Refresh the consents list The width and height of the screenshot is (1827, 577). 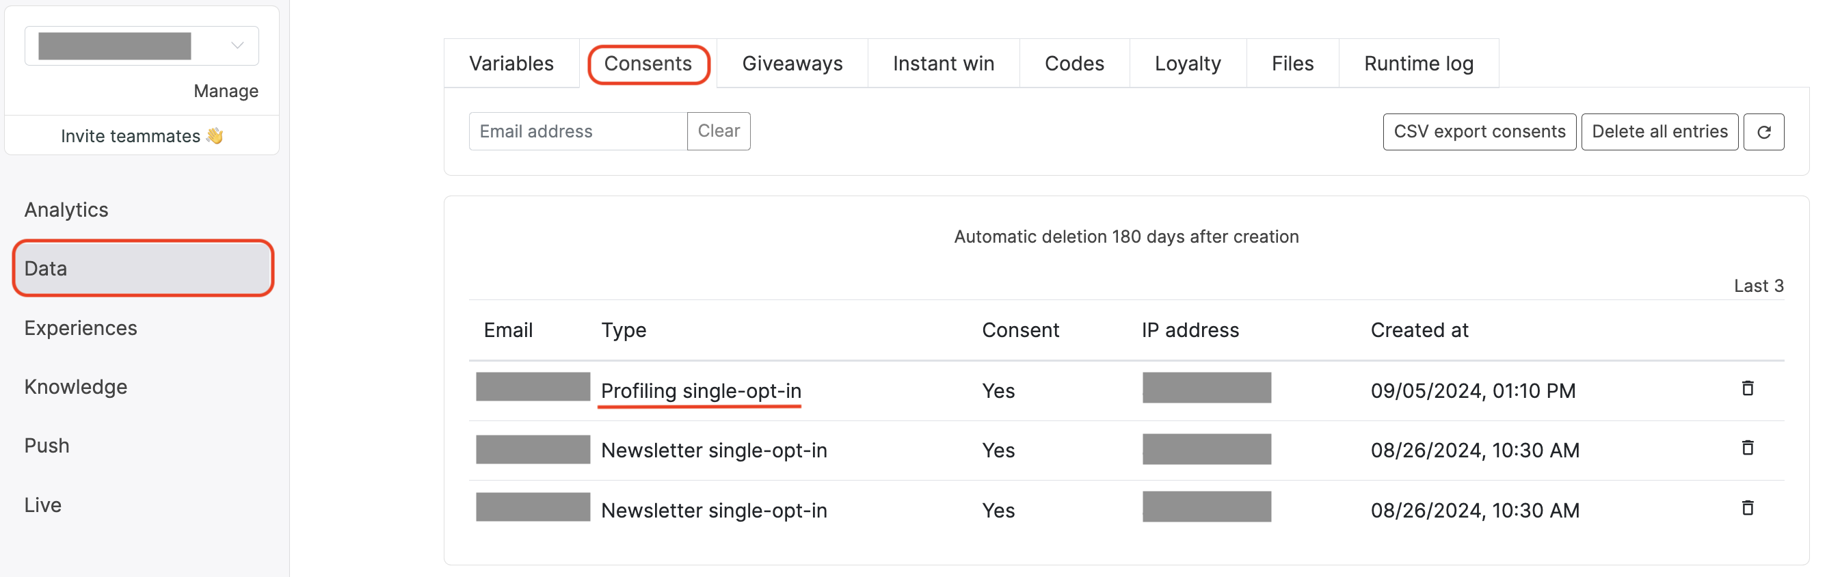(1765, 131)
